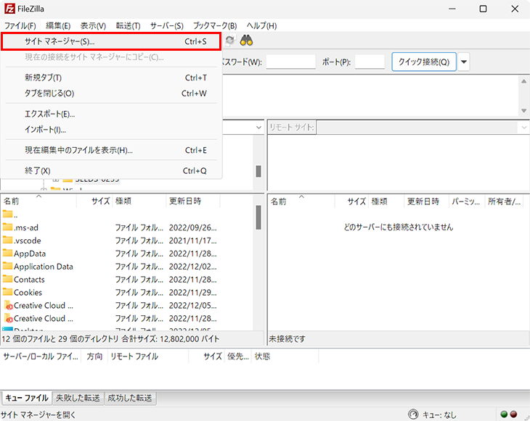530x421 pixels.
Task: Choose タブを閉じる(O) menu entry
Action: click(111, 93)
